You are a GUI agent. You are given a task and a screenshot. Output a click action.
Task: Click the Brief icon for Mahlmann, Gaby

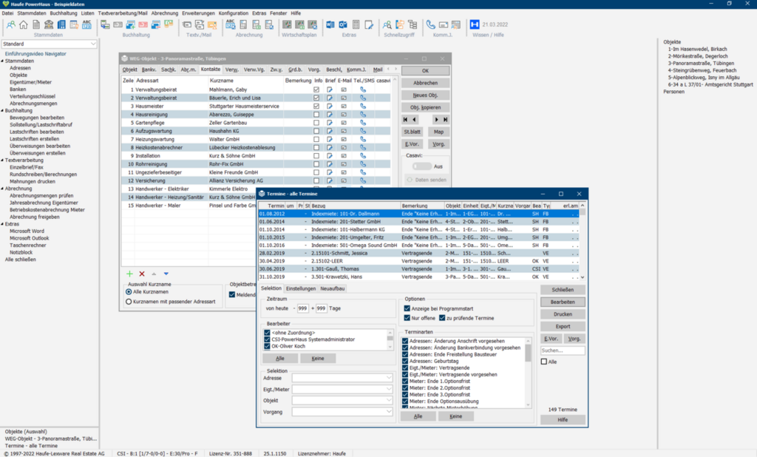pos(329,90)
